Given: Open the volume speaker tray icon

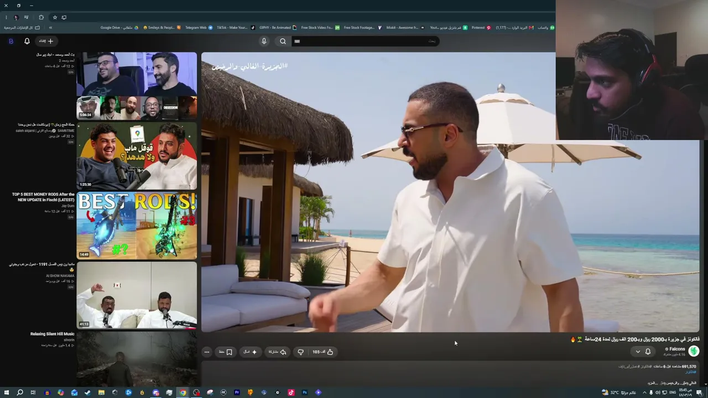Looking at the screenshot, I should point(658,392).
